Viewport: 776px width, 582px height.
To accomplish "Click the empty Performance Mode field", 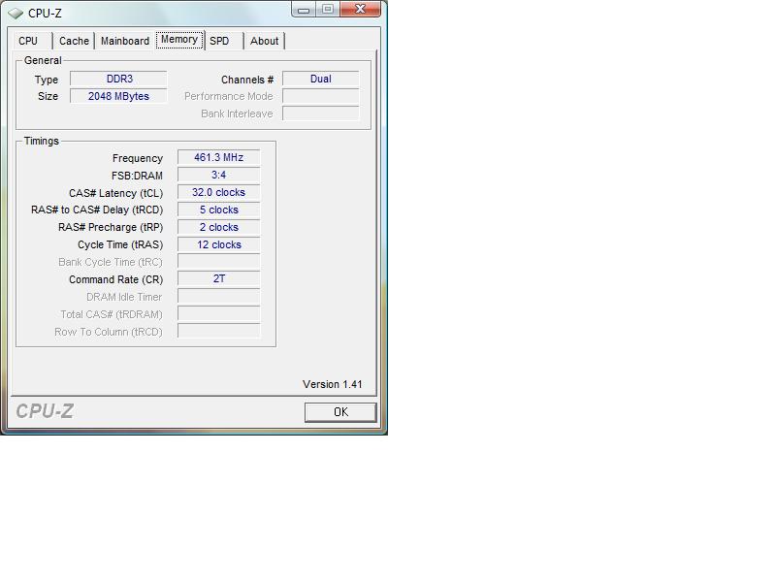I will (x=321, y=96).
